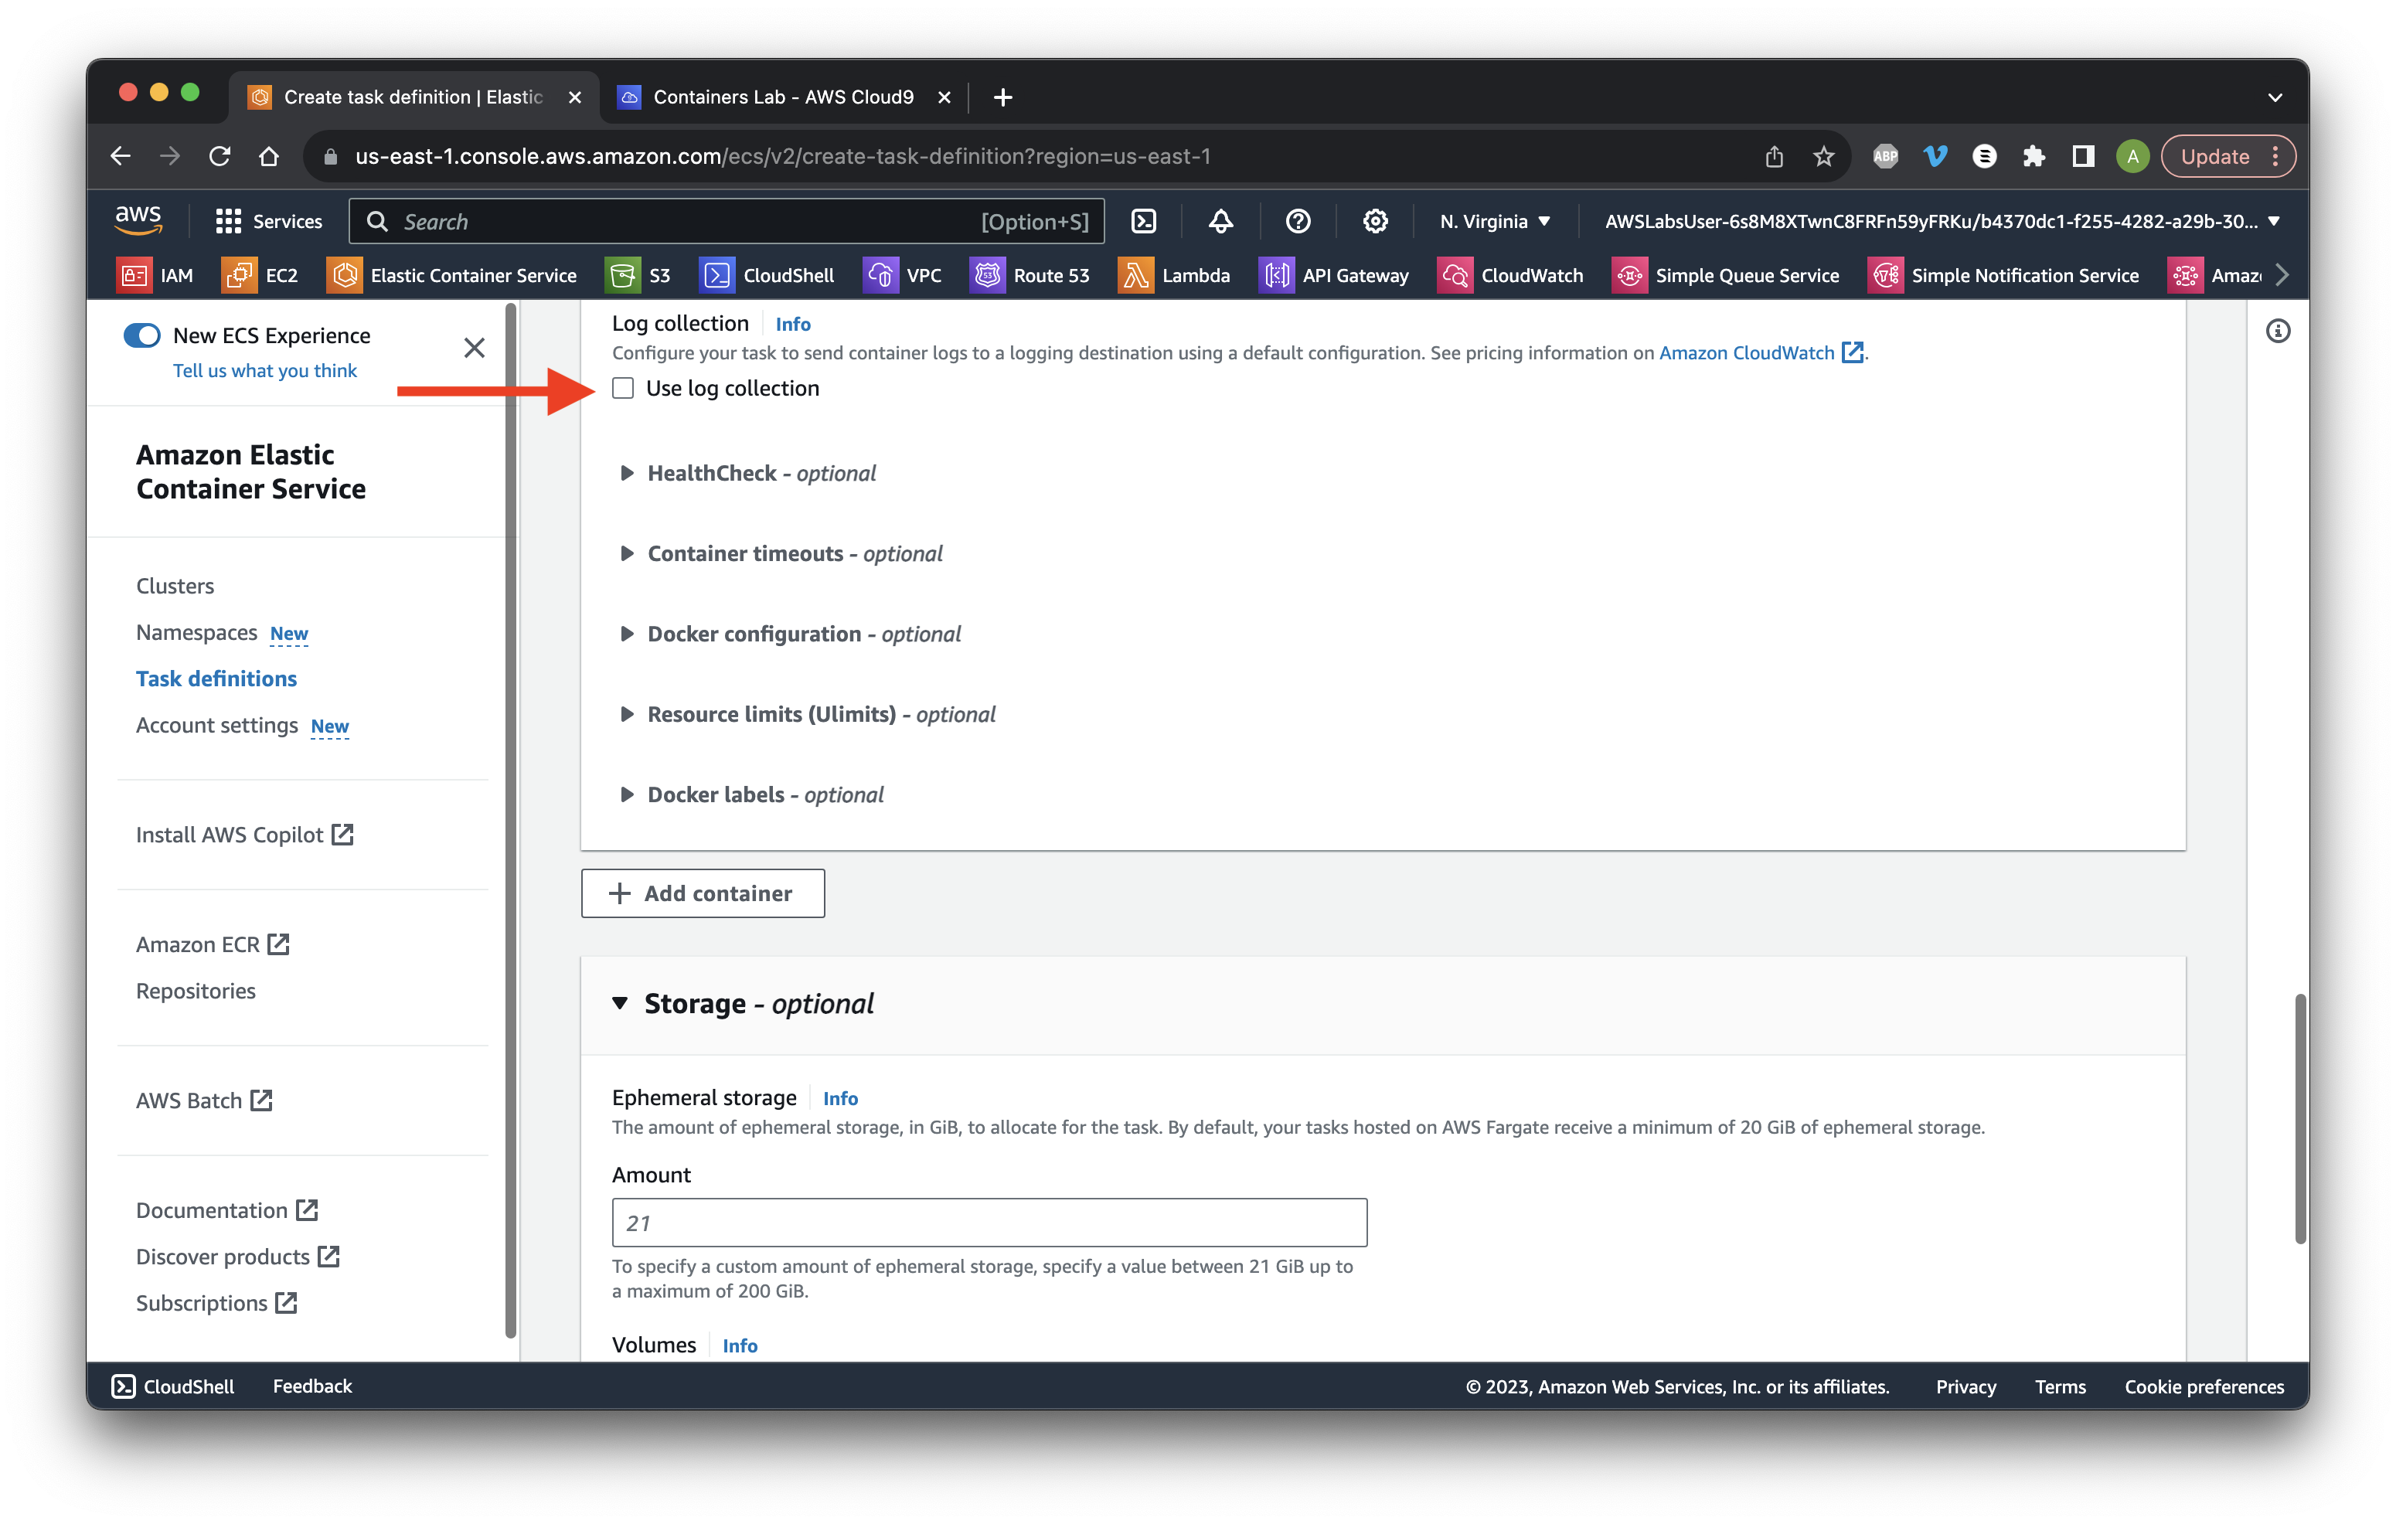
Task: Click the Add container button
Action: pyautogui.click(x=703, y=893)
